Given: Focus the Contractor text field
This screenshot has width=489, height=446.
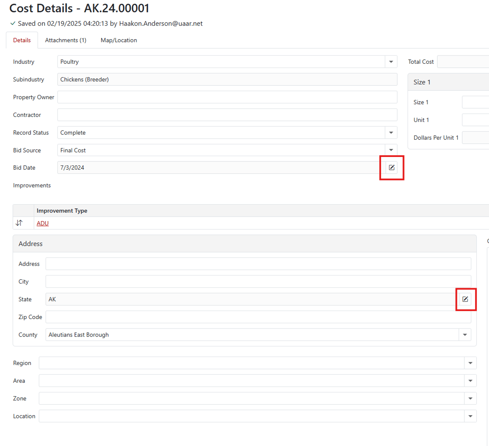Looking at the screenshot, I should 227,115.
